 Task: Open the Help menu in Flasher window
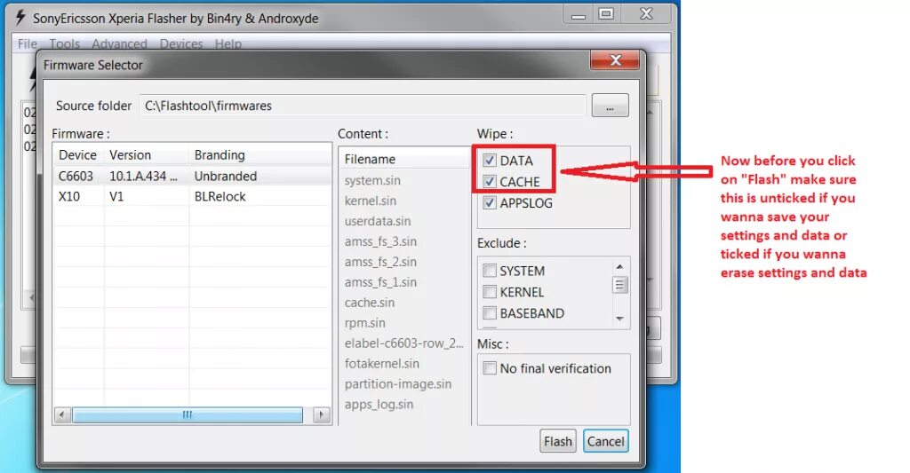pyautogui.click(x=228, y=44)
